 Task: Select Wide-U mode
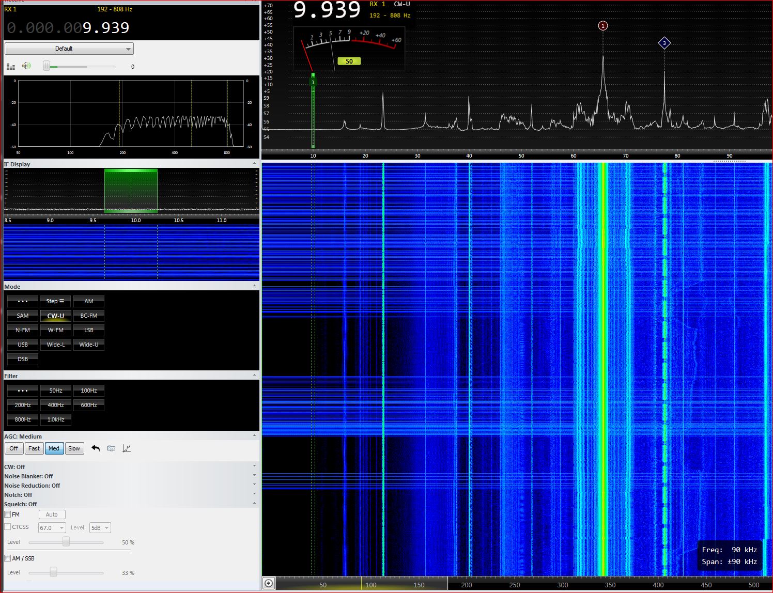pos(89,345)
